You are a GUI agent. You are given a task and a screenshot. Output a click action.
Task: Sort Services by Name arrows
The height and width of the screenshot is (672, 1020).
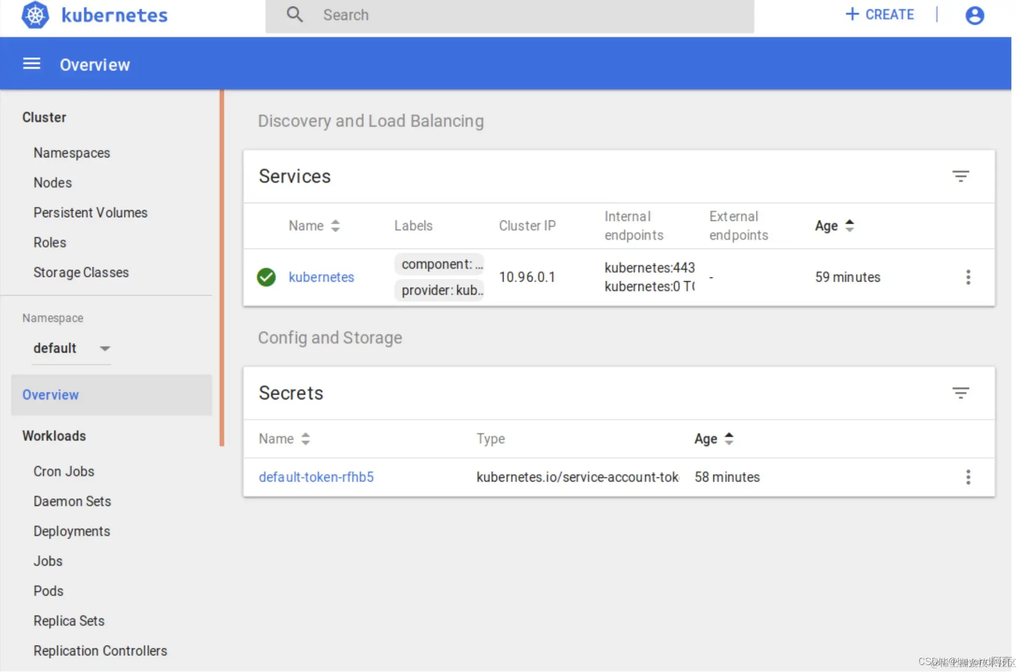click(x=335, y=226)
